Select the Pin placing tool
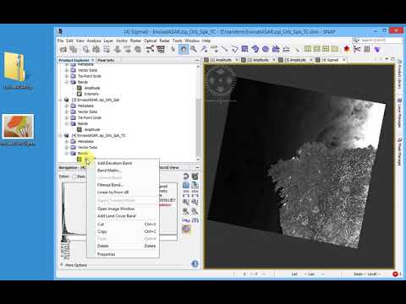The height and width of the screenshot is (304, 406). click(204, 49)
